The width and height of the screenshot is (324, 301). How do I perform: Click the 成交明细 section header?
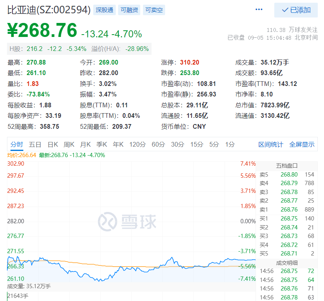coord(287,263)
